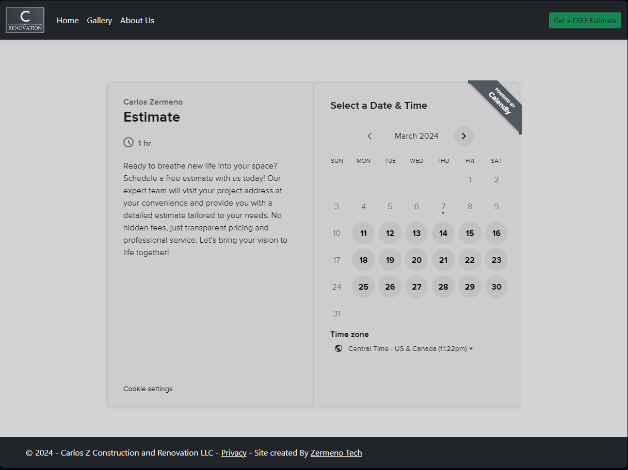Viewport: 628px width, 470px height.
Task: Click unavailable date 31
Action: (x=337, y=314)
